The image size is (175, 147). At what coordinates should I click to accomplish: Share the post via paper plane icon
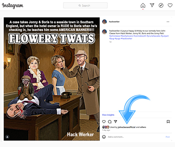tap(115, 122)
